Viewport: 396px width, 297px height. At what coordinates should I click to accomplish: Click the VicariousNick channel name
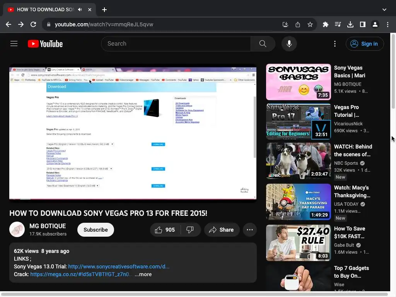pos(348,124)
